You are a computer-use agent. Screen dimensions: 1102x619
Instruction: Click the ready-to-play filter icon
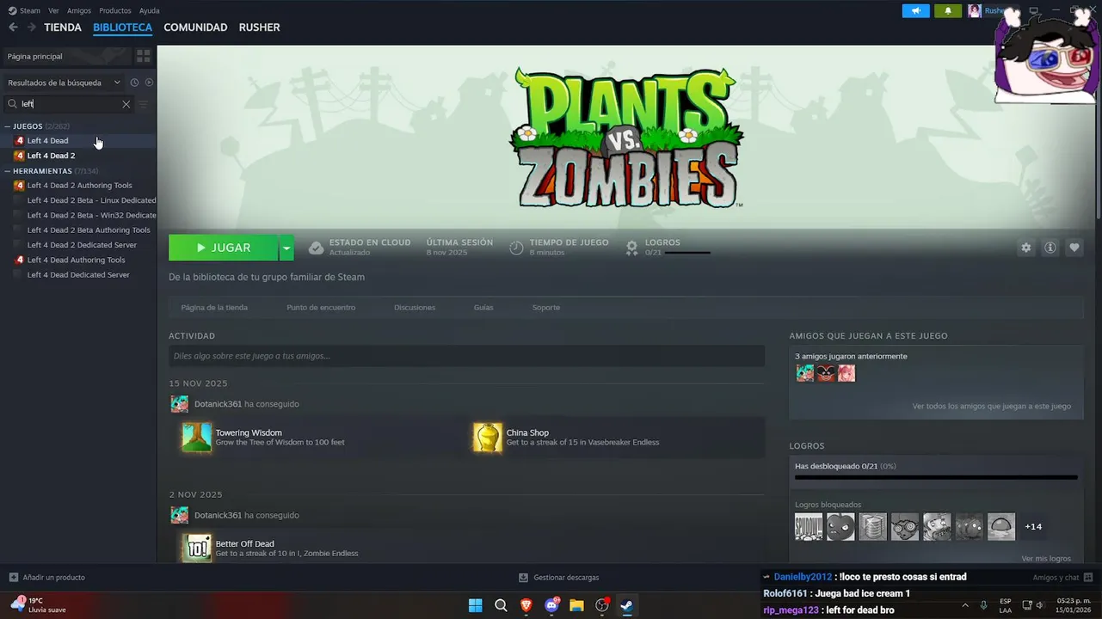point(149,83)
